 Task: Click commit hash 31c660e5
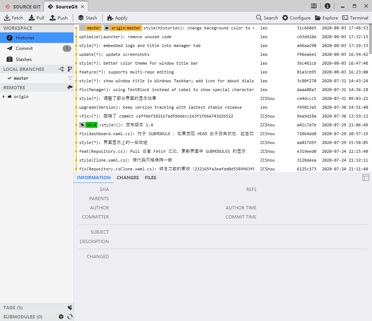click(307, 28)
